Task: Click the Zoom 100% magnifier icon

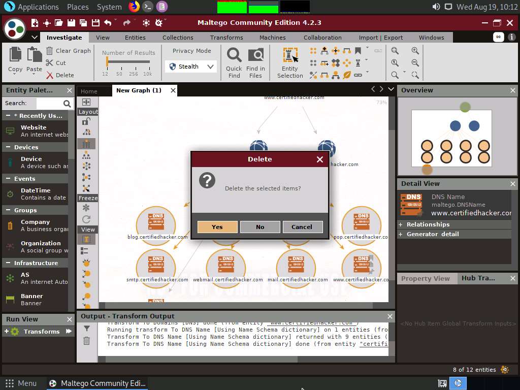Action: click(x=395, y=62)
